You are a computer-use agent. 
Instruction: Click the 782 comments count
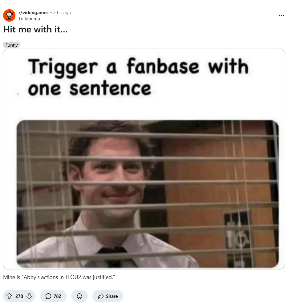point(57,296)
